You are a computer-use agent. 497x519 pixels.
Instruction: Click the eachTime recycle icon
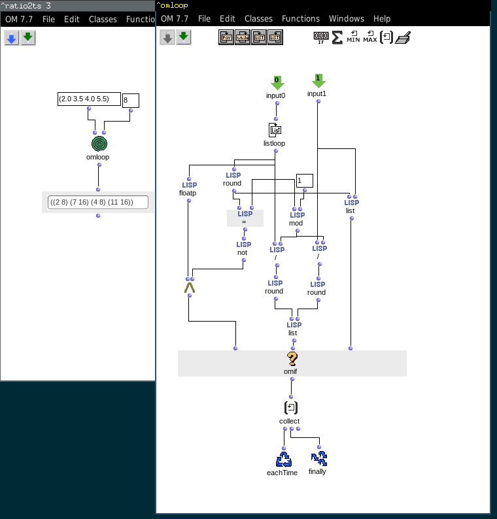[x=283, y=459]
